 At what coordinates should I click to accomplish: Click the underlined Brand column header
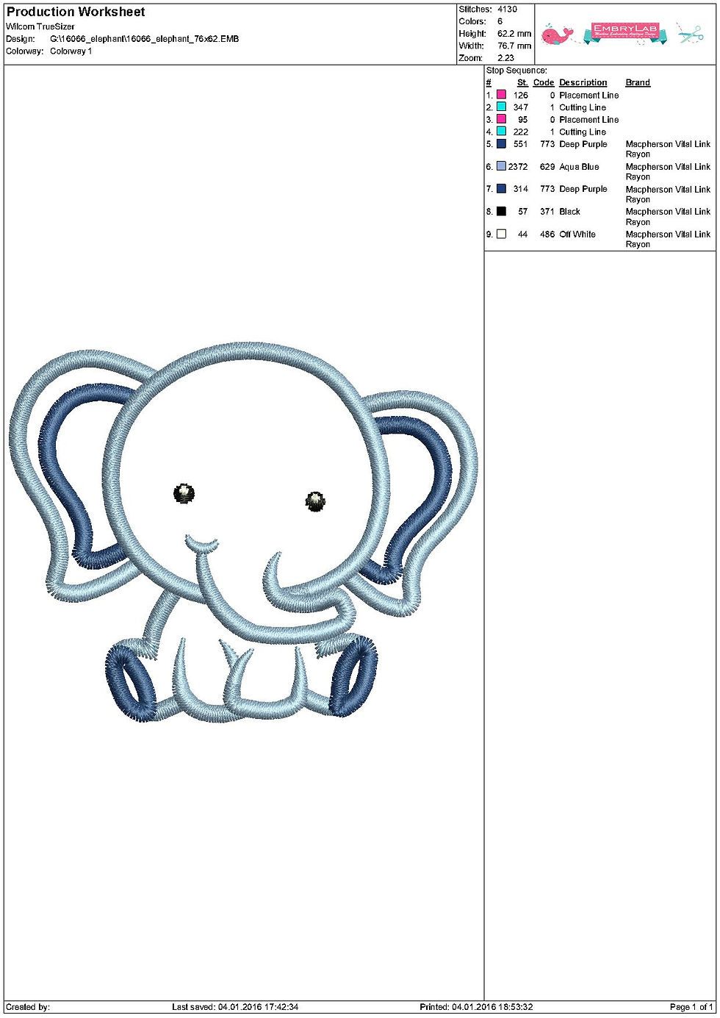637,82
